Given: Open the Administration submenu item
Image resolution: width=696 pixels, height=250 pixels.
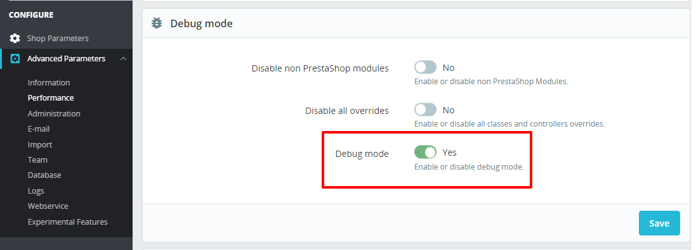Looking at the screenshot, I should click(54, 114).
